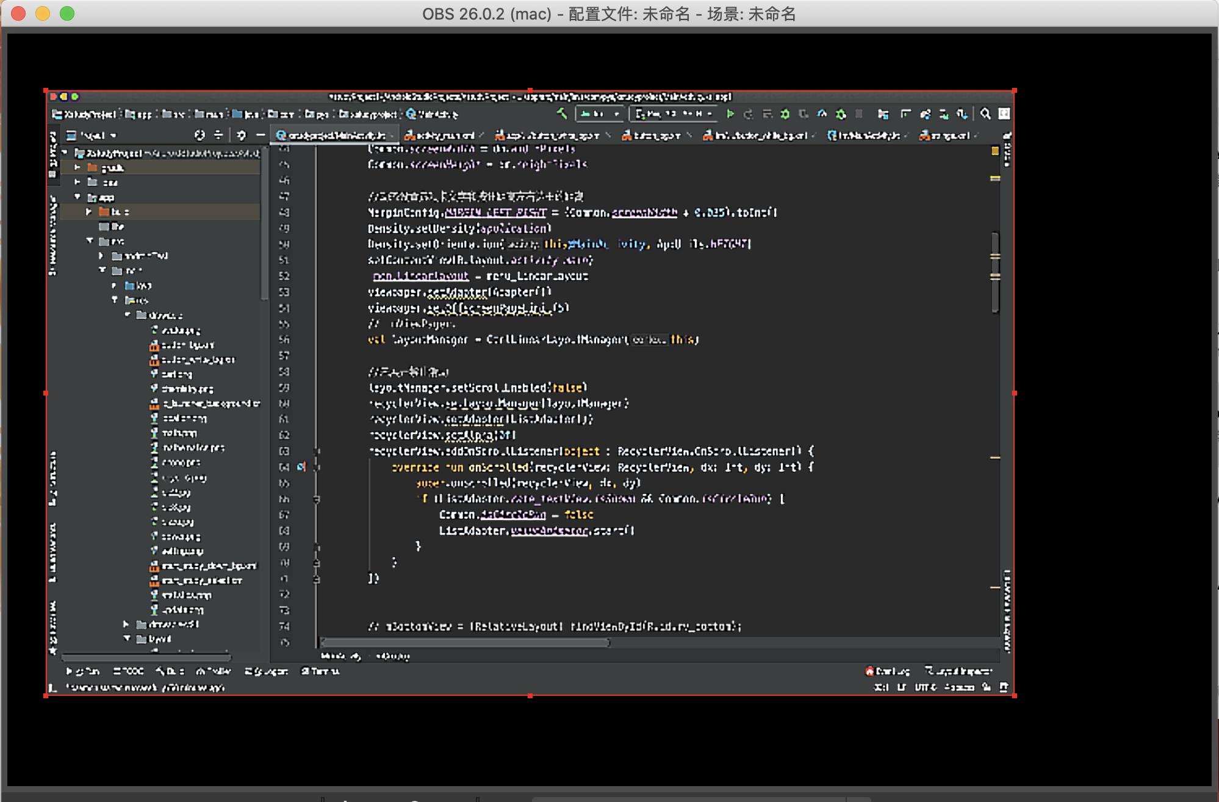The height and width of the screenshot is (802, 1219).
Task: Click the Project panel settings gear icon
Action: point(241,135)
